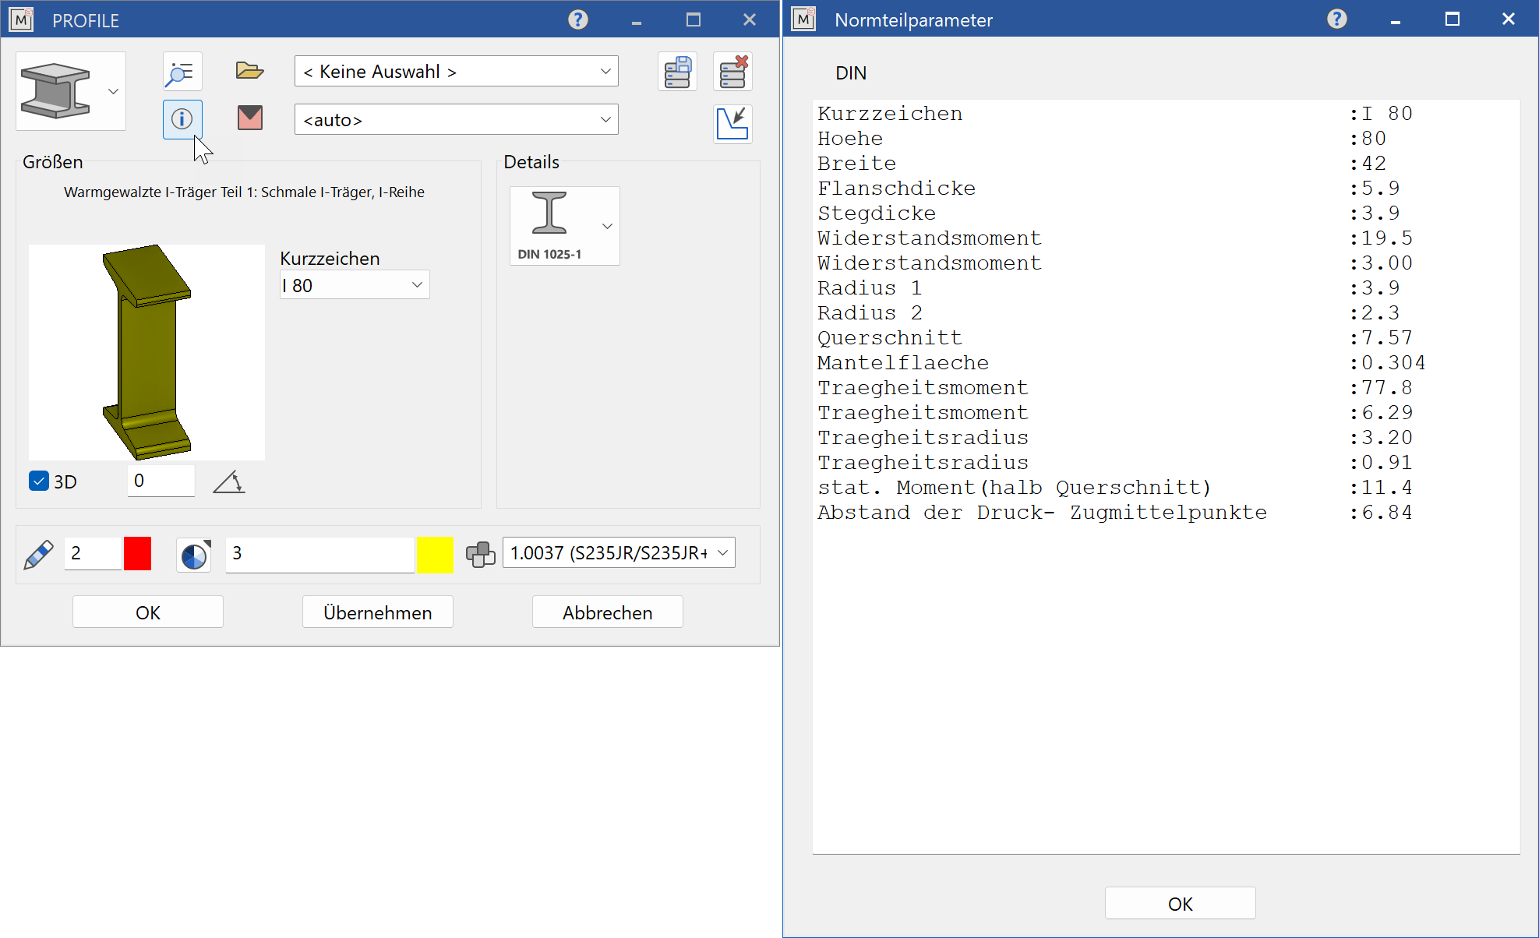The height and width of the screenshot is (938, 1539).
Task: Open the auto dropdown
Action: [x=456, y=120]
